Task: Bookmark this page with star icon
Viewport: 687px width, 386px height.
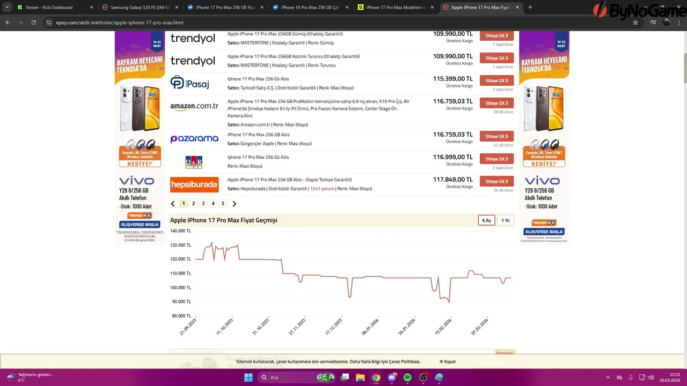Action: (x=635, y=23)
